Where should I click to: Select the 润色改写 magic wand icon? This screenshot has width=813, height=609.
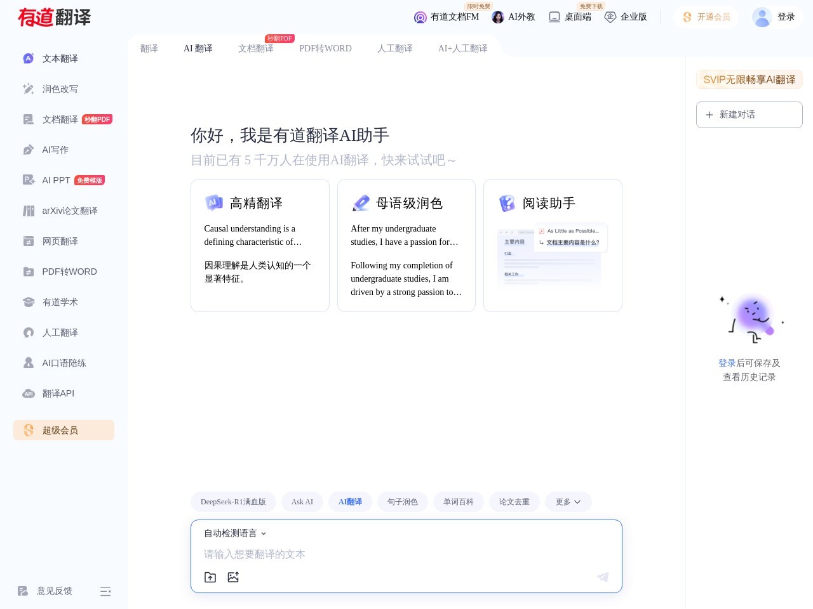(x=29, y=89)
